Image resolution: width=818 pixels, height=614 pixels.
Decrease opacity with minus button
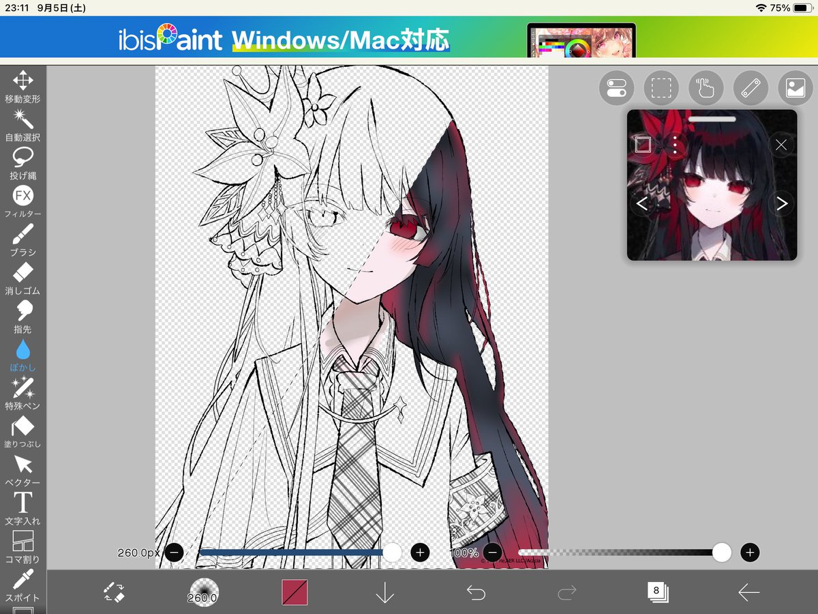click(493, 552)
